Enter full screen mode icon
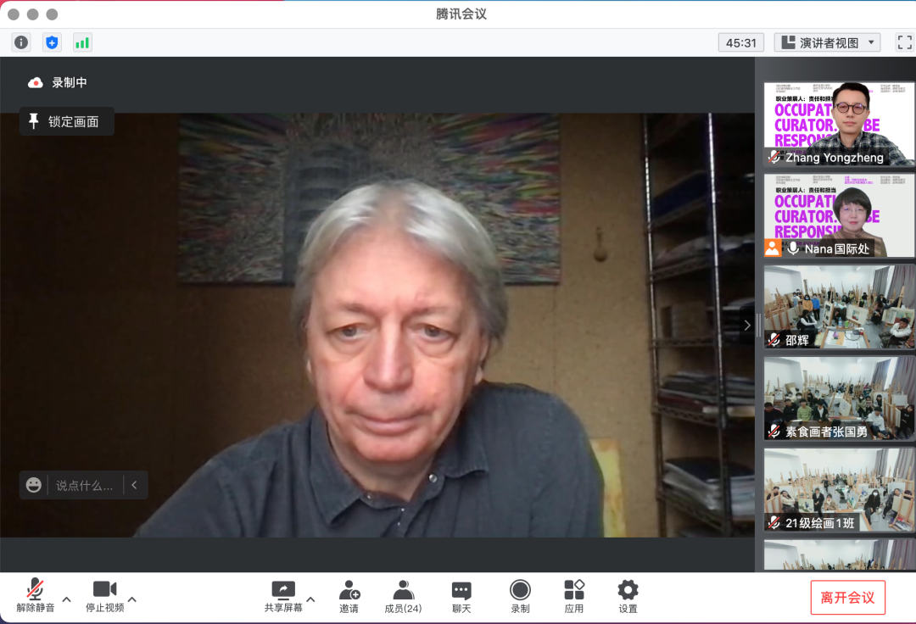 pyautogui.click(x=904, y=42)
